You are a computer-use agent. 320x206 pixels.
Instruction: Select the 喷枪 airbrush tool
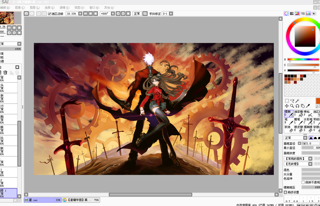[308, 114]
